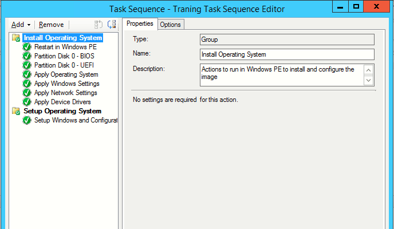Select the Restart in Windows PE step

click(66, 47)
